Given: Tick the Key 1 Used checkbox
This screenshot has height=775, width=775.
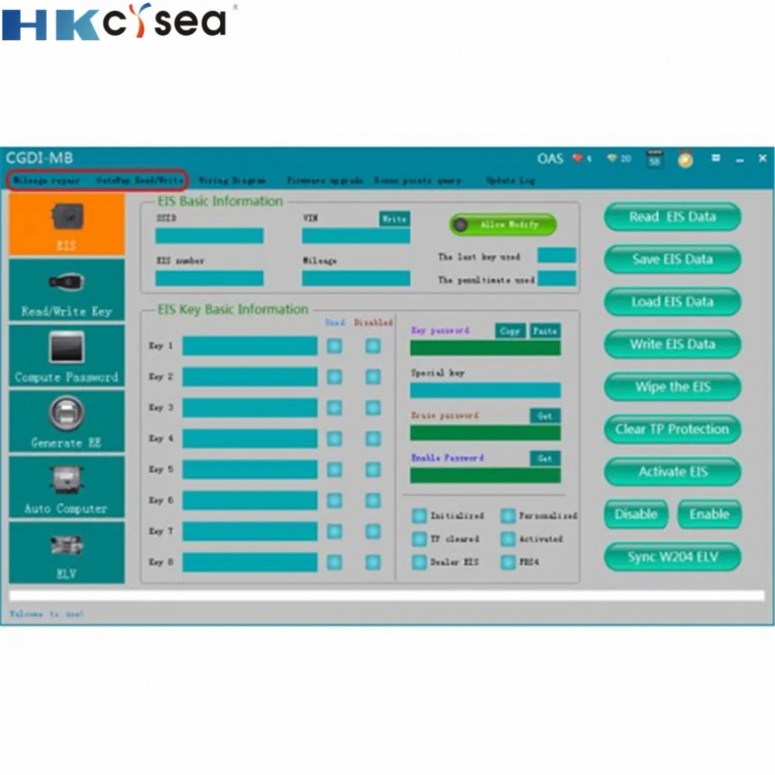Looking at the screenshot, I should [335, 346].
